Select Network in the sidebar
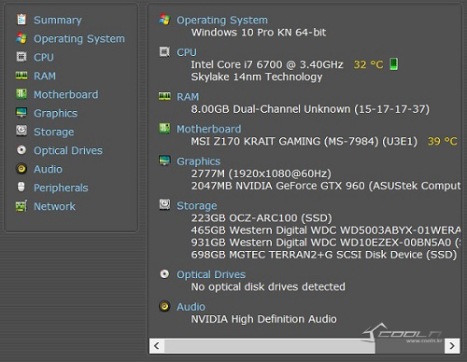The height and width of the screenshot is (362, 467). click(x=54, y=206)
